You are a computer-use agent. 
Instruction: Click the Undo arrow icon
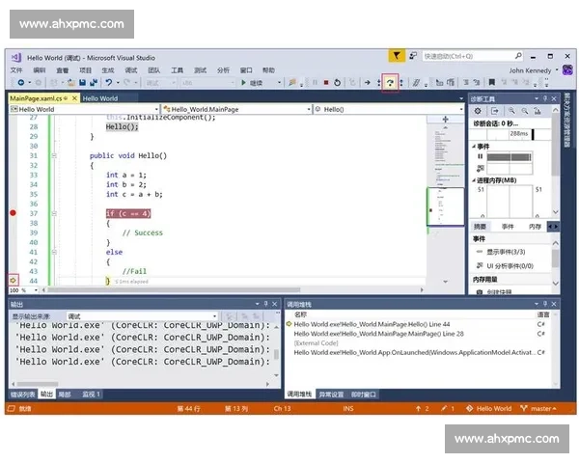108,82
